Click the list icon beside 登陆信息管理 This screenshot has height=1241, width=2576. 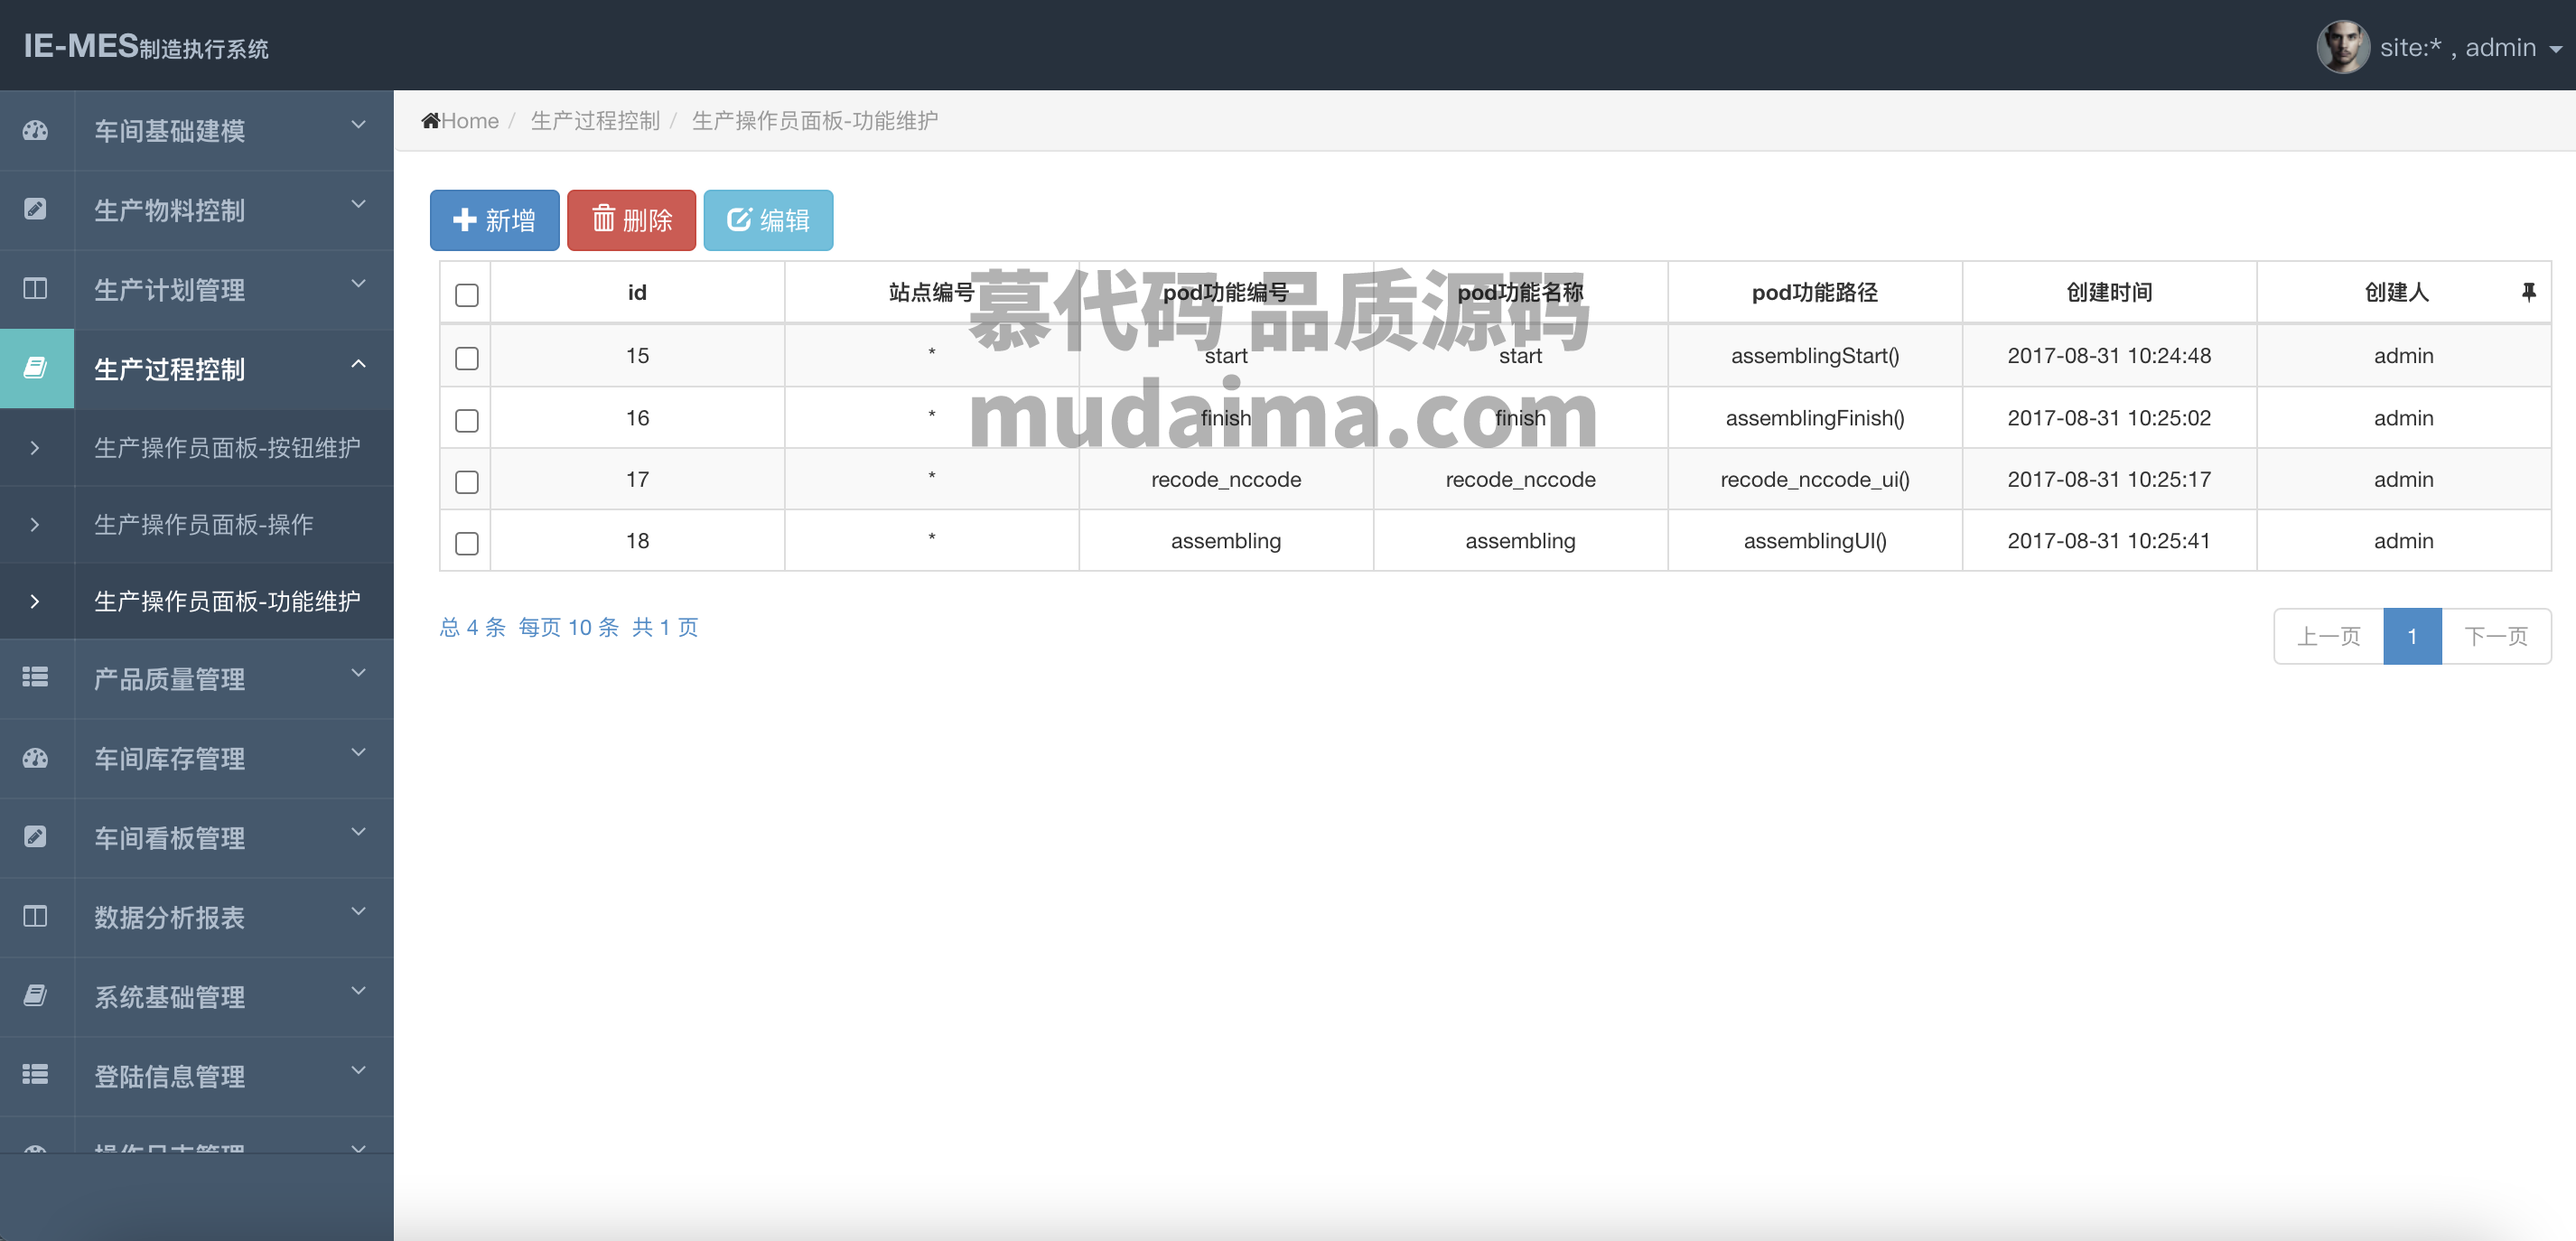coord(35,1074)
